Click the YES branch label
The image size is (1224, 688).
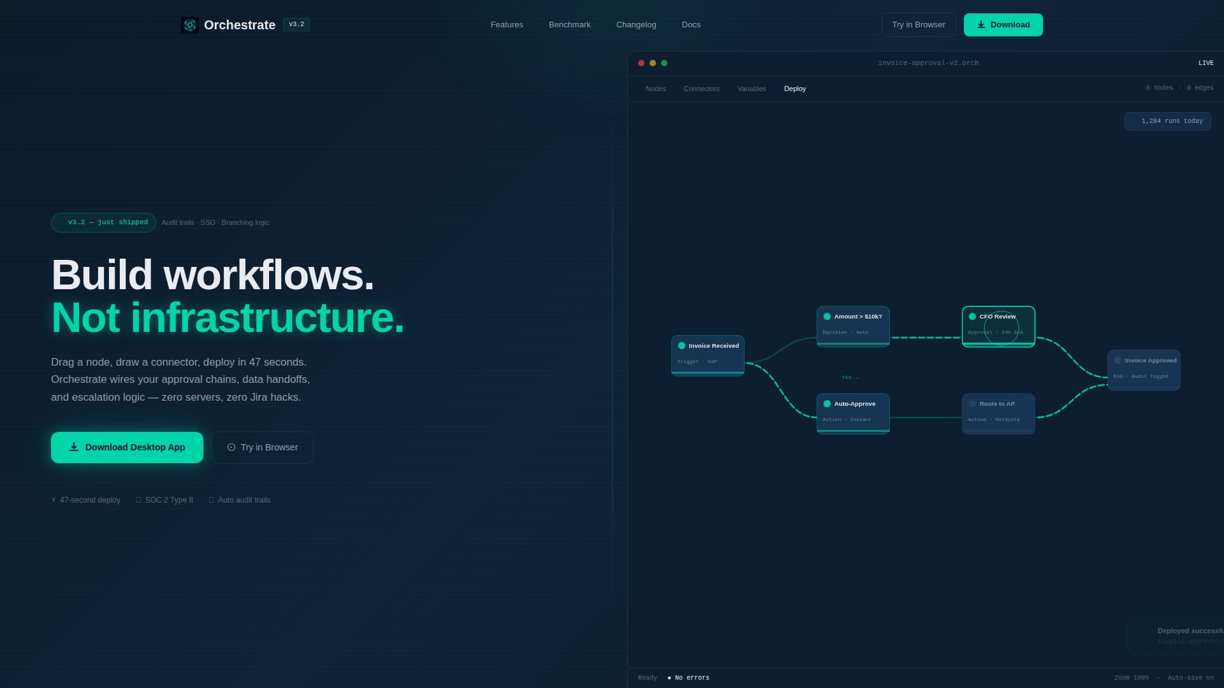[x=850, y=378]
